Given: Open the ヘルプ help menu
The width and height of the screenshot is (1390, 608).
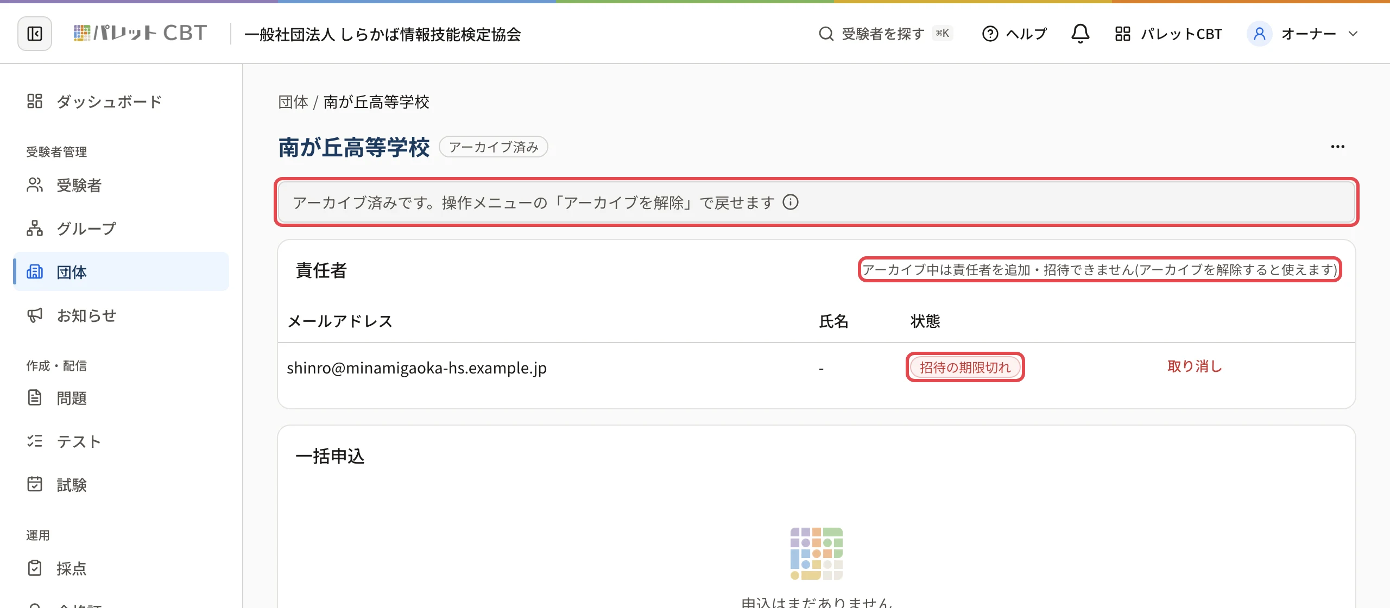Looking at the screenshot, I should [1014, 34].
